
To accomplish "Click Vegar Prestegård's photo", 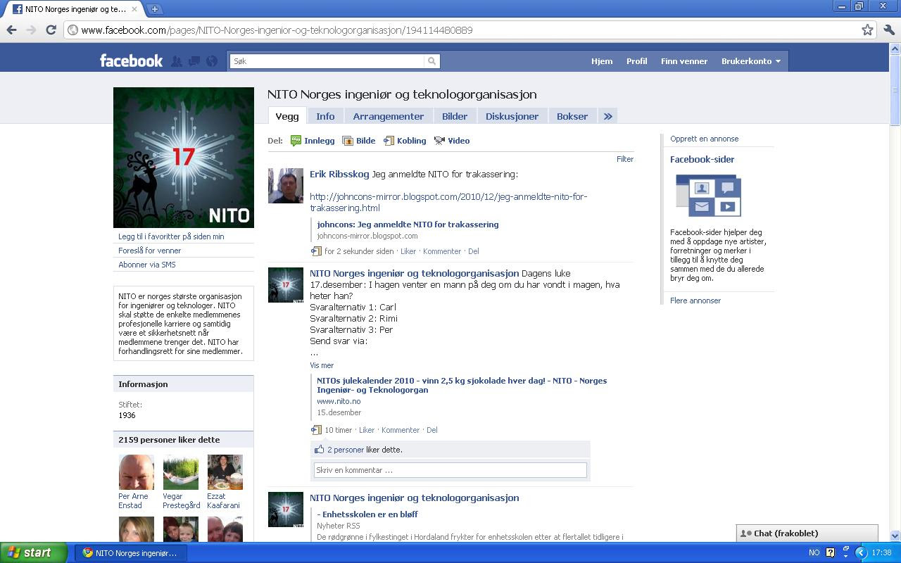I will tap(181, 472).
